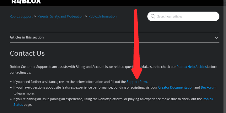226x113 pixels.
Task: Click the Roblox logo in header
Action: [x=26, y=2]
